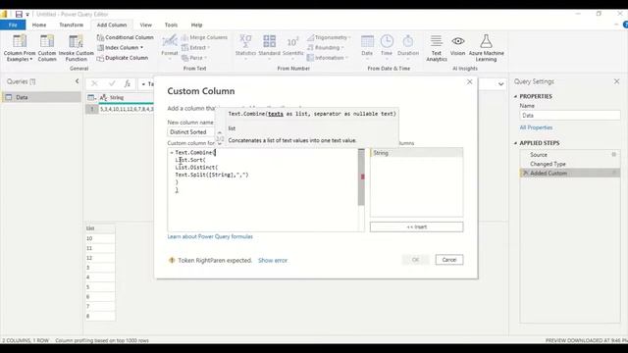Switch to the Transform tab

tap(72, 25)
